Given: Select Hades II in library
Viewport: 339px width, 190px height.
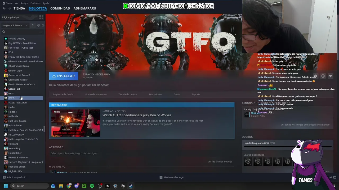Looking at the screenshot, I should coord(13,112).
